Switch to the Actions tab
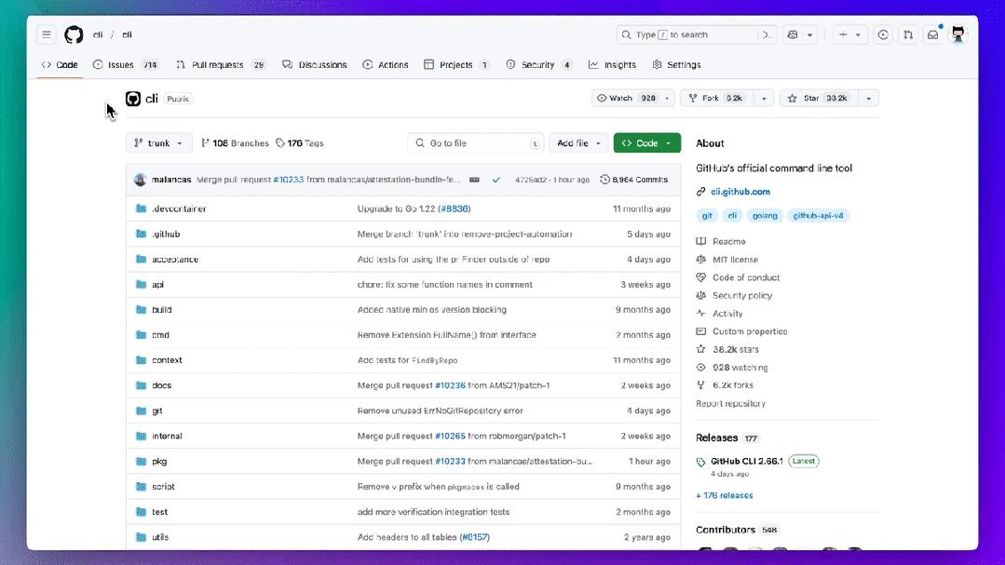The image size is (1005, 565). [x=386, y=65]
